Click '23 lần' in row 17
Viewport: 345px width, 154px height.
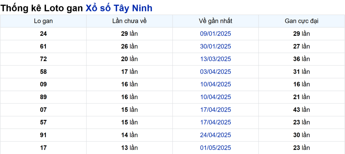(302, 148)
